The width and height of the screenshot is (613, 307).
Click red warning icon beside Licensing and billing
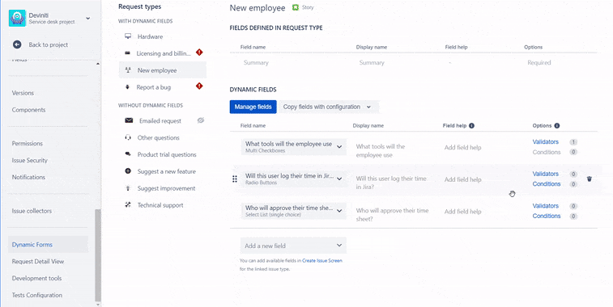tap(199, 53)
